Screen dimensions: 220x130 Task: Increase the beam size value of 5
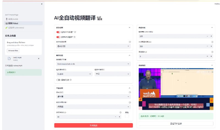pos(211,56)
